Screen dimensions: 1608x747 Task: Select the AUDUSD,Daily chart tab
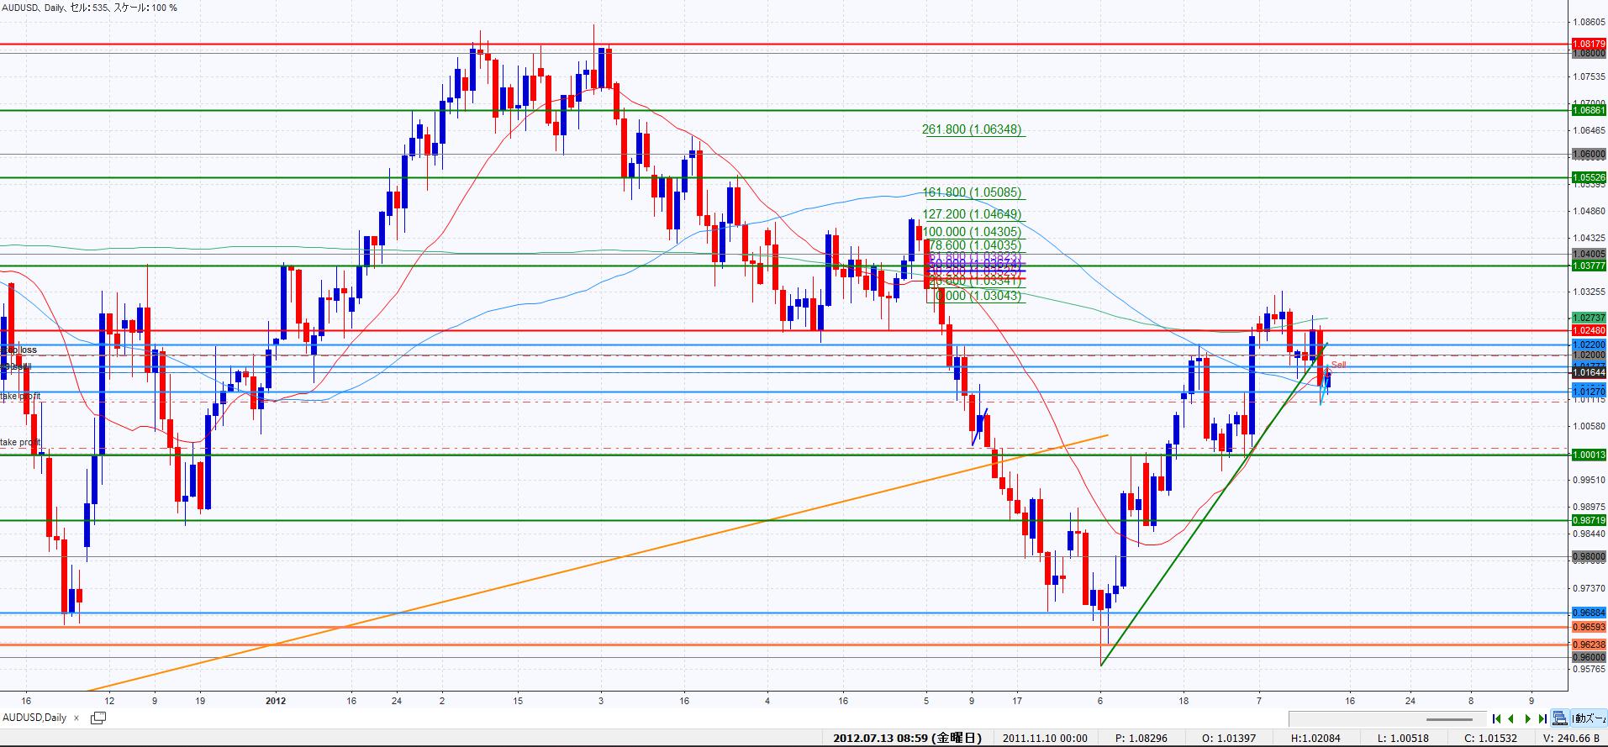click(34, 718)
